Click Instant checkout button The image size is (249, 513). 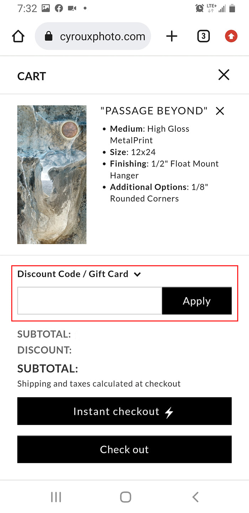pos(124,411)
